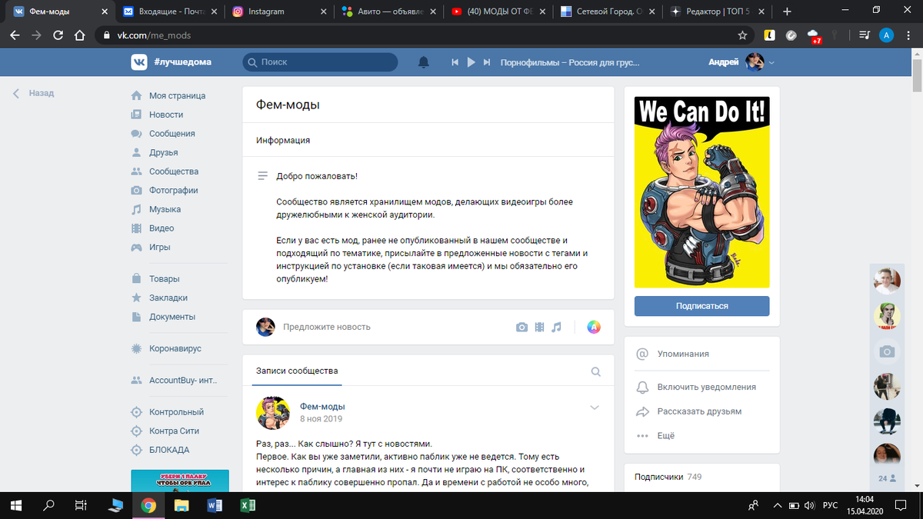Attach photo via camera icon in post box
Screen dimensions: 923x519
(521, 327)
